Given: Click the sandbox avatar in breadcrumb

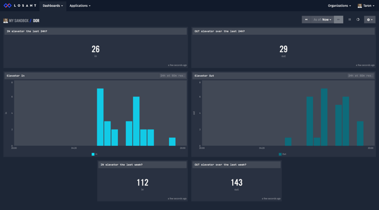Looking at the screenshot, I should tap(6, 21).
